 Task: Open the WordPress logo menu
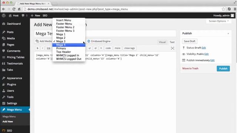coord(4,16)
